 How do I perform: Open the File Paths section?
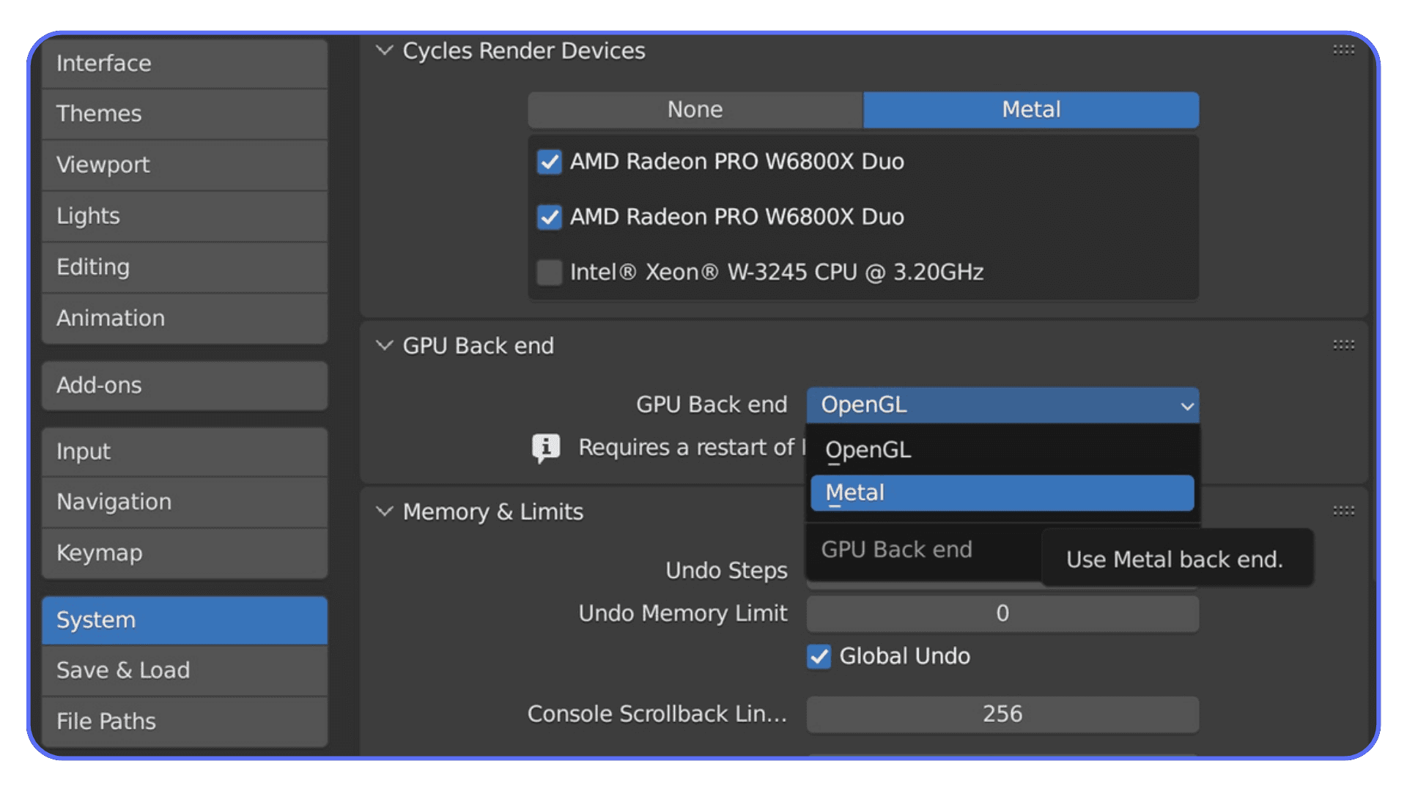(x=183, y=721)
